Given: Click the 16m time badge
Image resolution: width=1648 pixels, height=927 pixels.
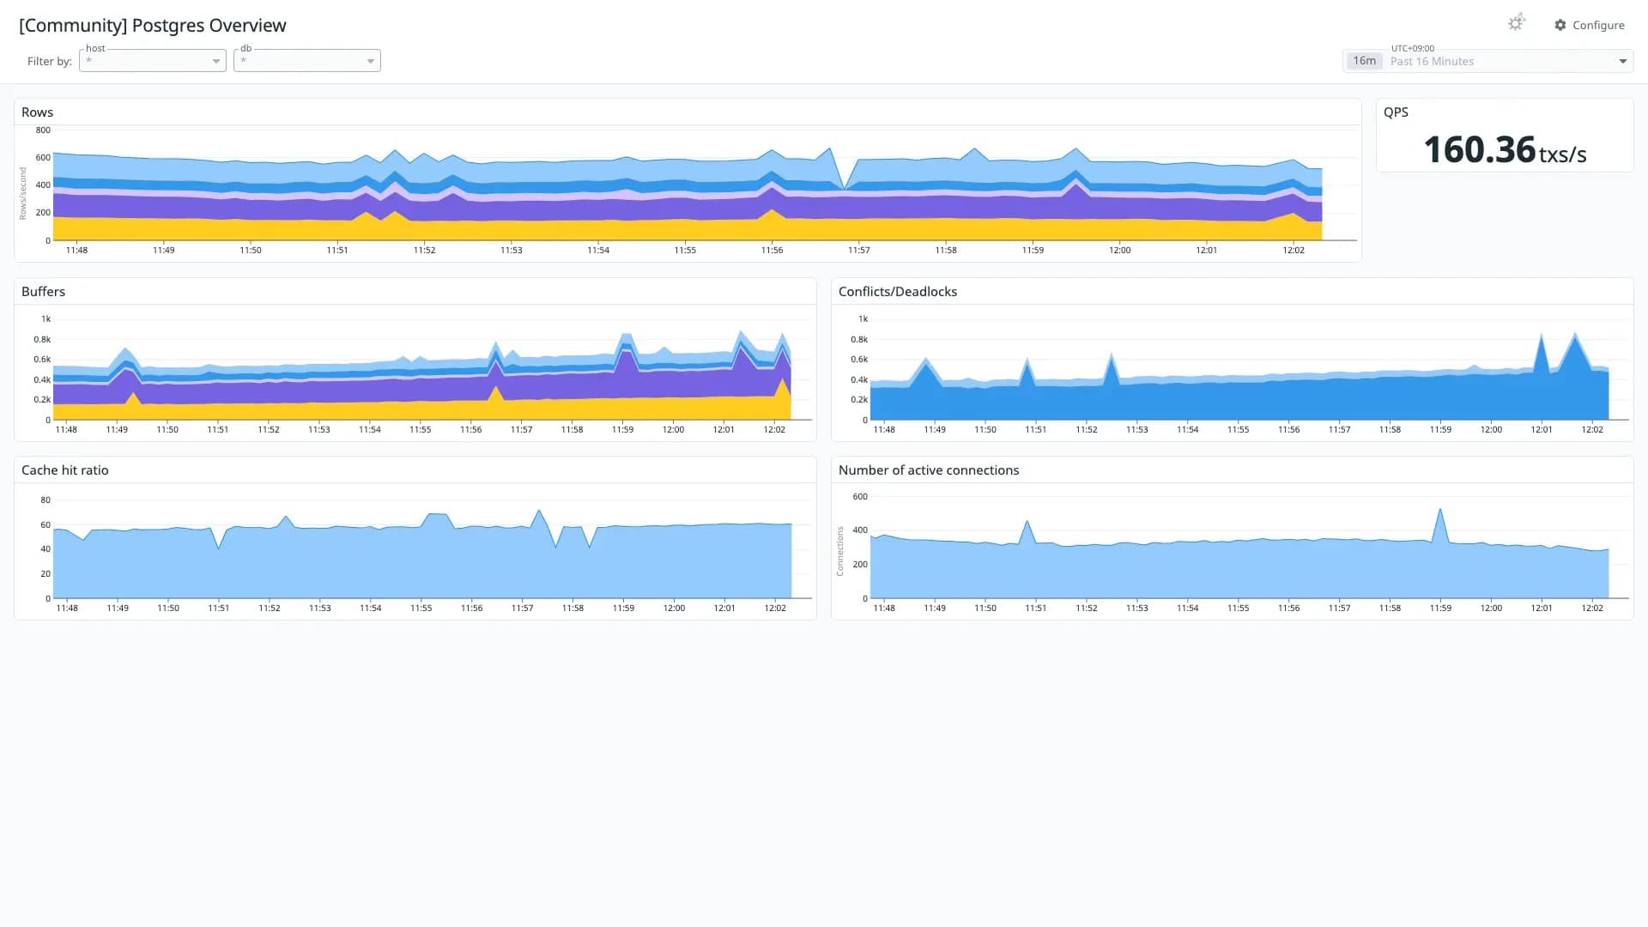Looking at the screenshot, I should click(1364, 61).
